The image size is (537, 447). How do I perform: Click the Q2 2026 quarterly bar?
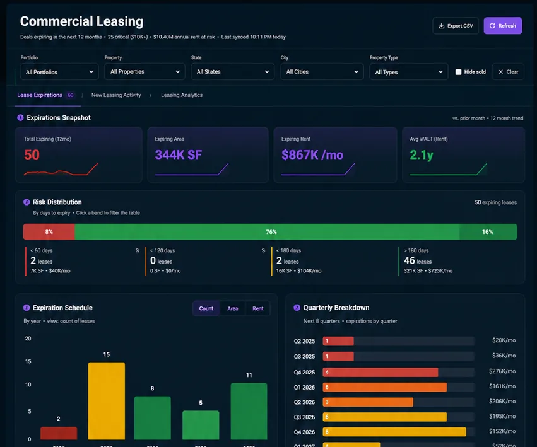point(368,402)
